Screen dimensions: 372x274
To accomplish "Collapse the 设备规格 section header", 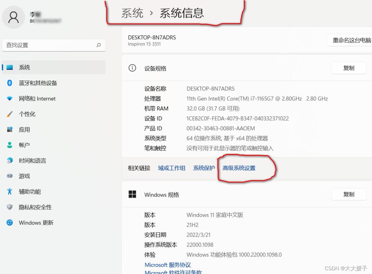I will click(247, 68).
